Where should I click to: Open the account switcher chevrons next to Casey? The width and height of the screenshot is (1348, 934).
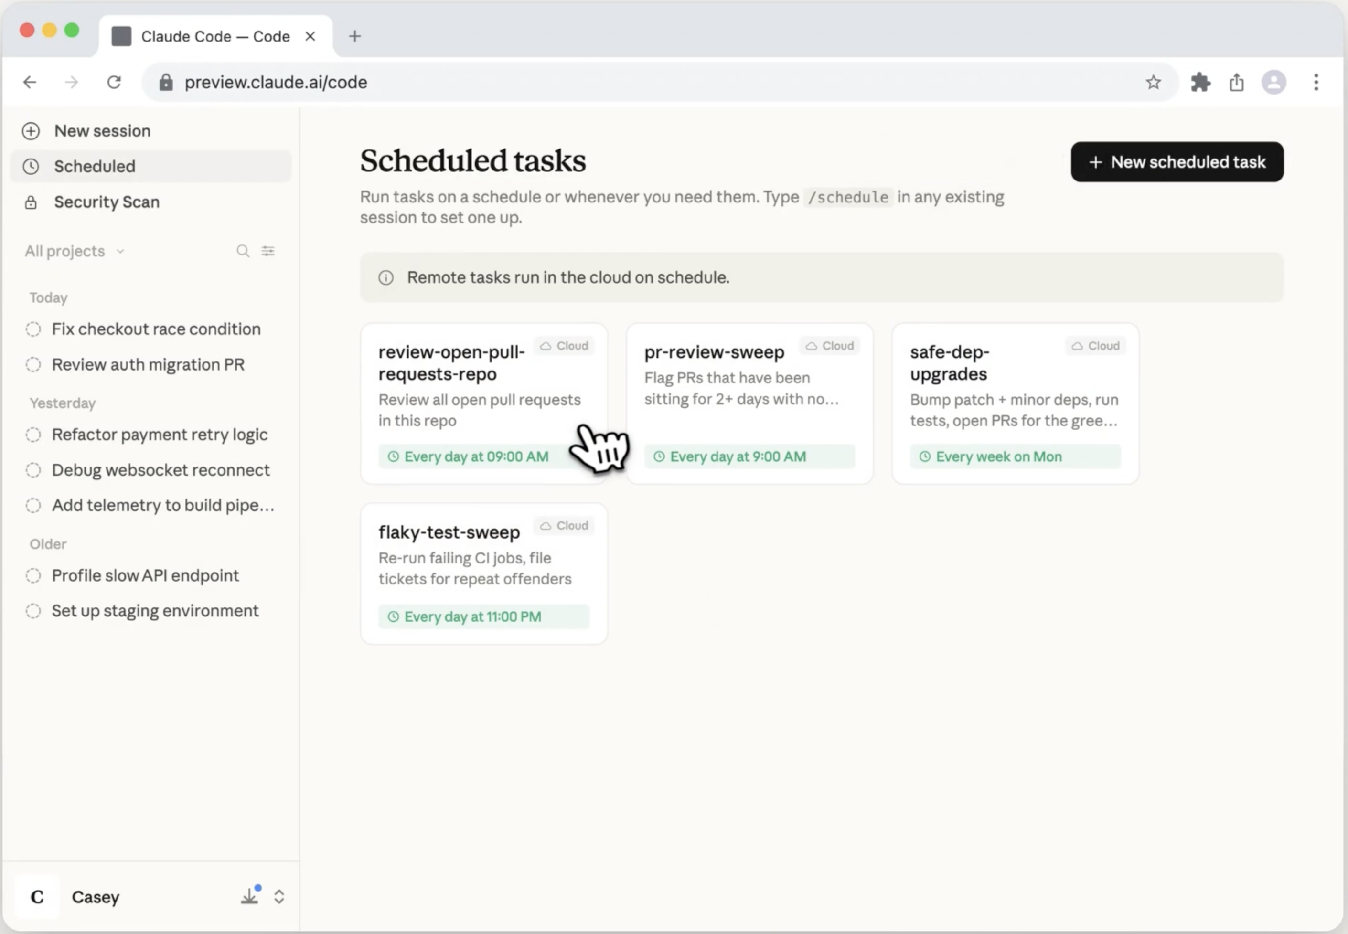(280, 897)
